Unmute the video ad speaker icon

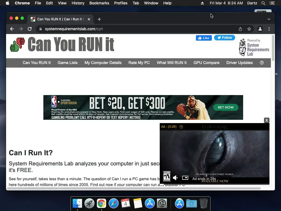click(175, 178)
